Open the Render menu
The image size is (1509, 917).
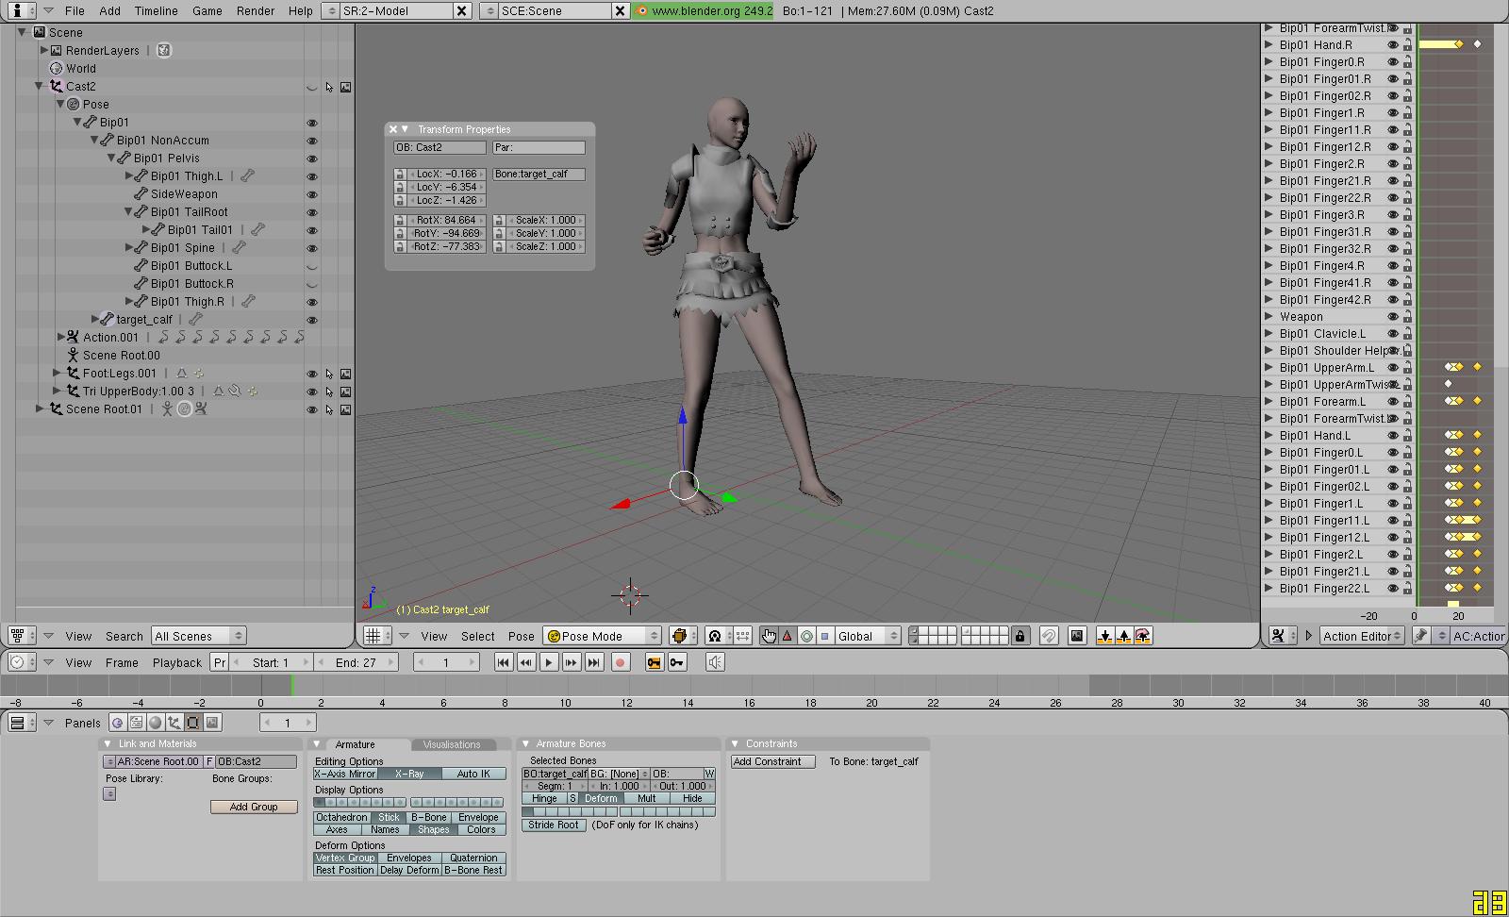point(256,10)
